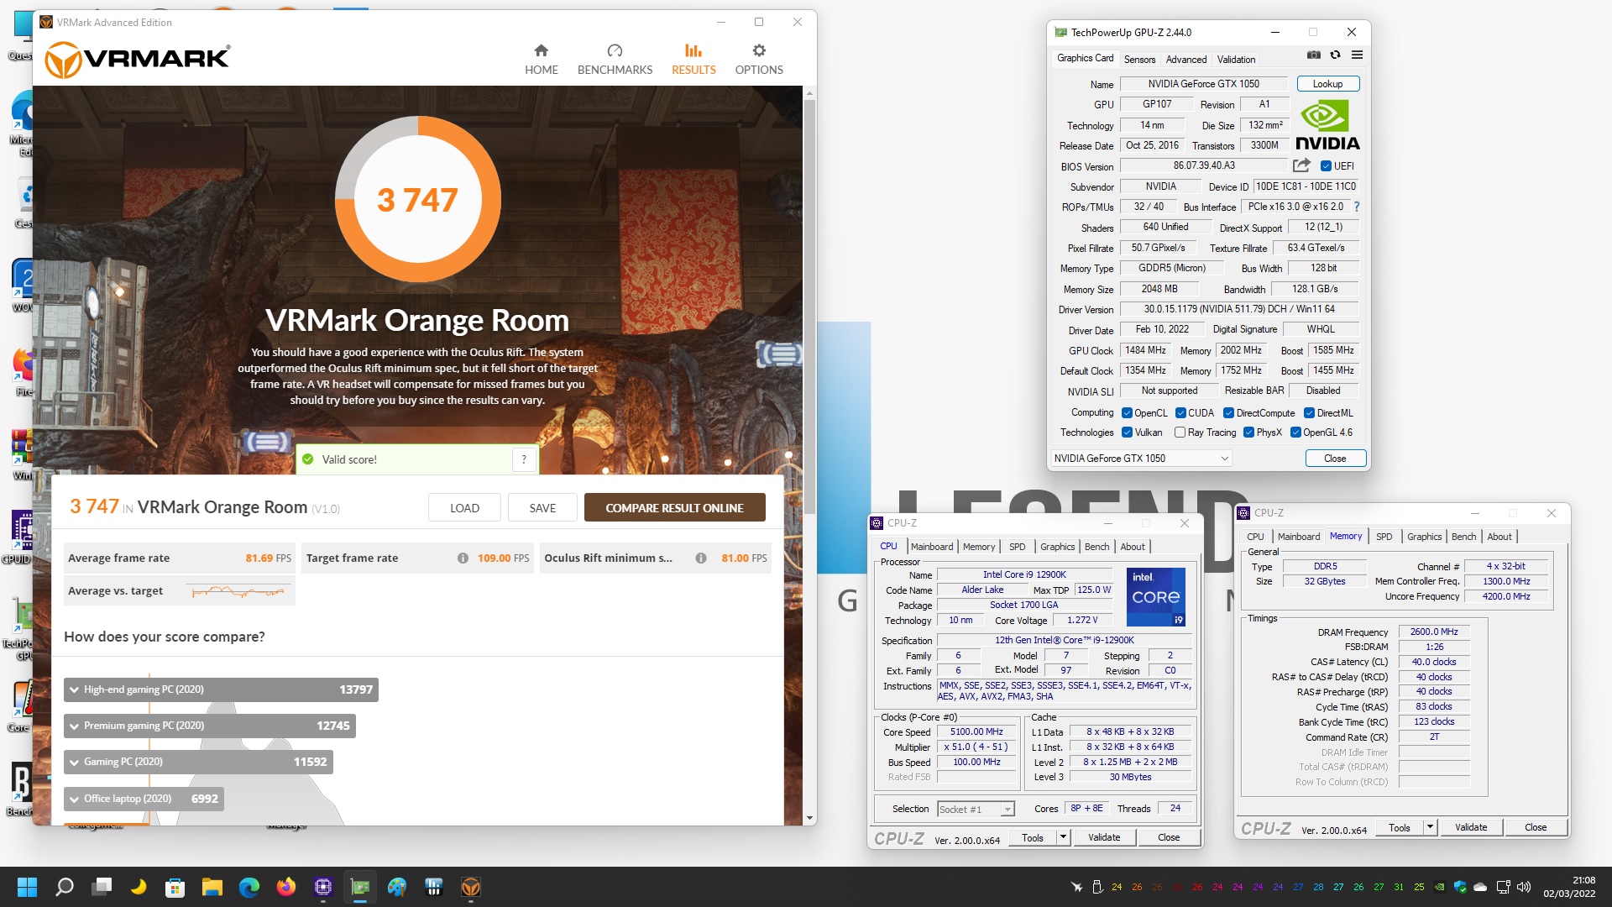Toggle the OpenCL checkbox
This screenshot has height=907, width=1612.
click(x=1128, y=413)
